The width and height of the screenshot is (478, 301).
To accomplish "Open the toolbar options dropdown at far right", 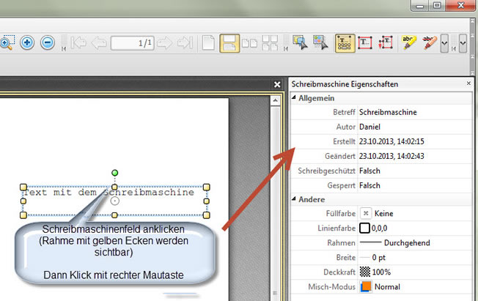I will [x=463, y=43].
